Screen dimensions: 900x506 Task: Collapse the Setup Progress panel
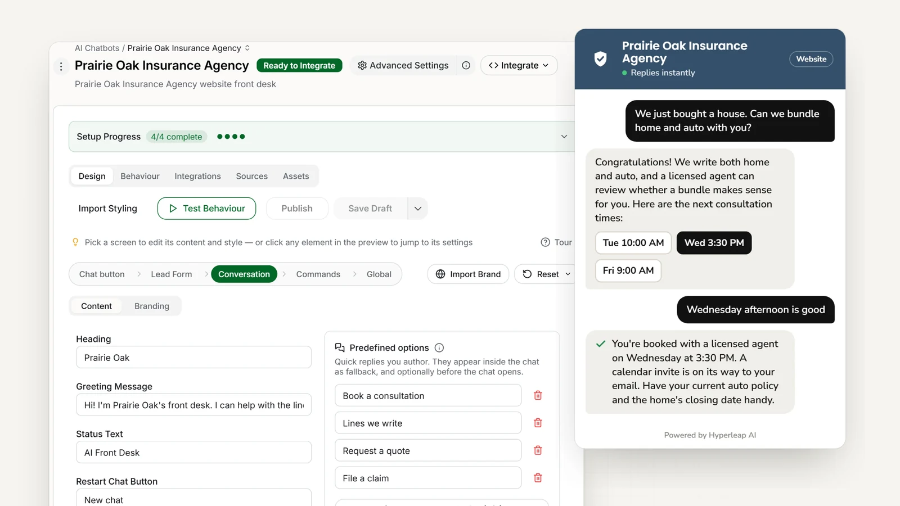click(564, 137)
